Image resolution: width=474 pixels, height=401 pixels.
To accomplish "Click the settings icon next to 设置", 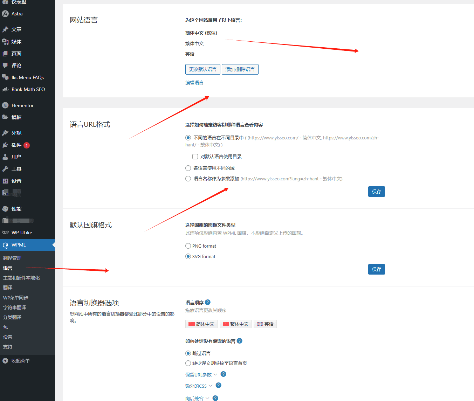I will (x=5, y=181).
